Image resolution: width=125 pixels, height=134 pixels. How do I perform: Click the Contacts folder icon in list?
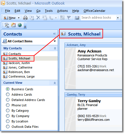pos(5,54)
